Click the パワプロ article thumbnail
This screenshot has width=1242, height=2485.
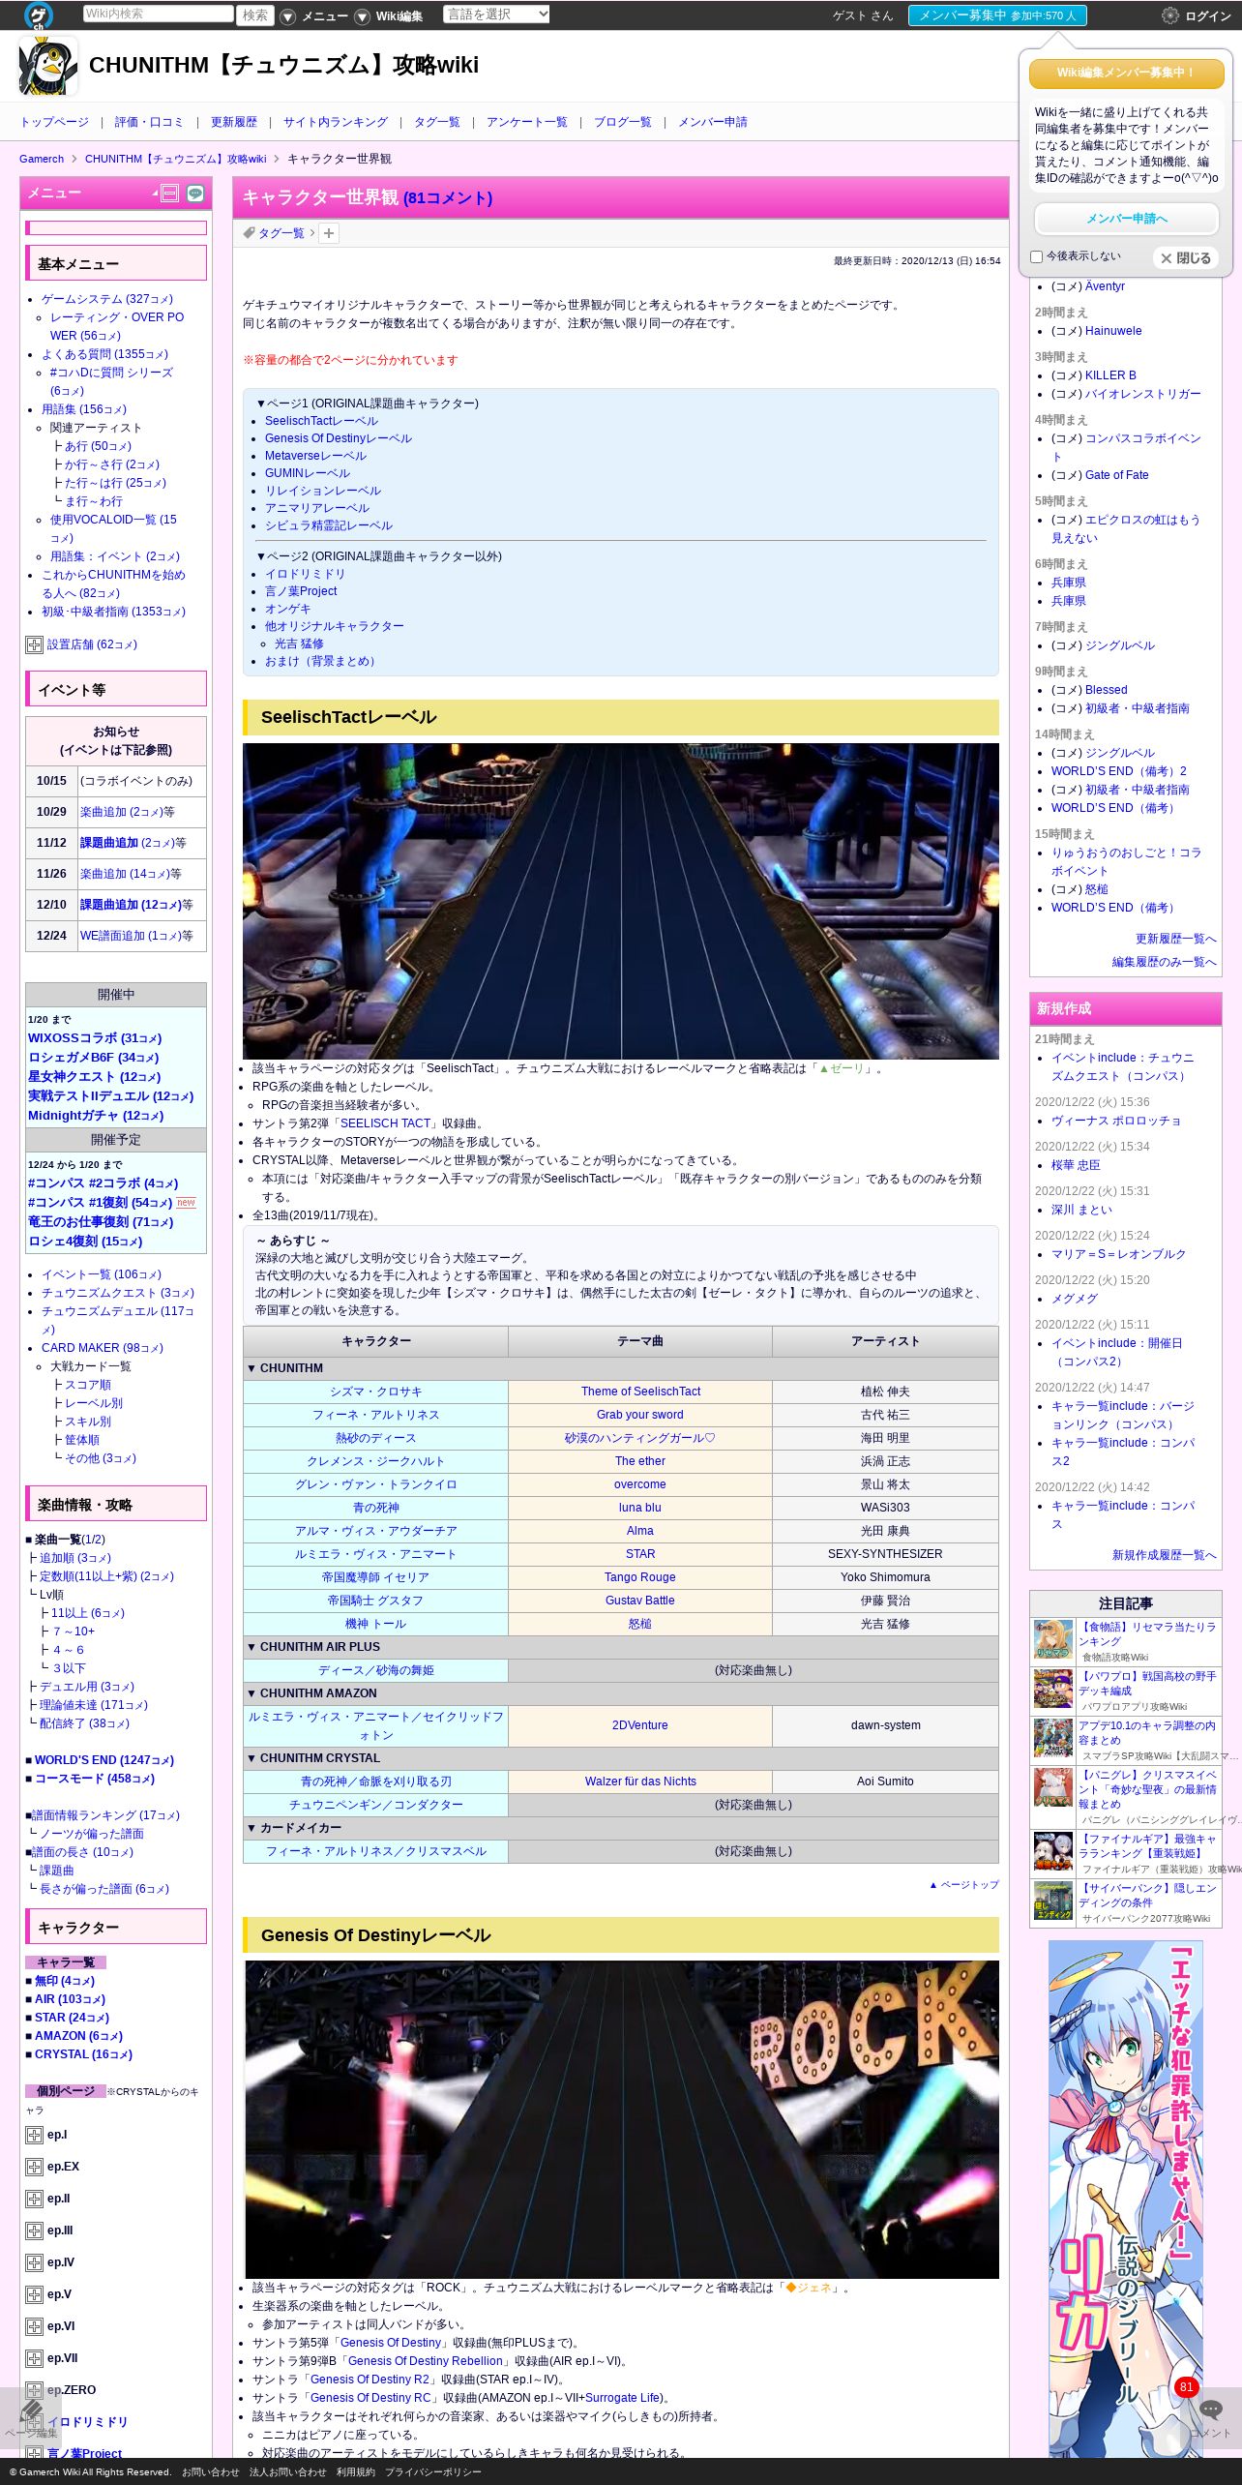1053,1690
